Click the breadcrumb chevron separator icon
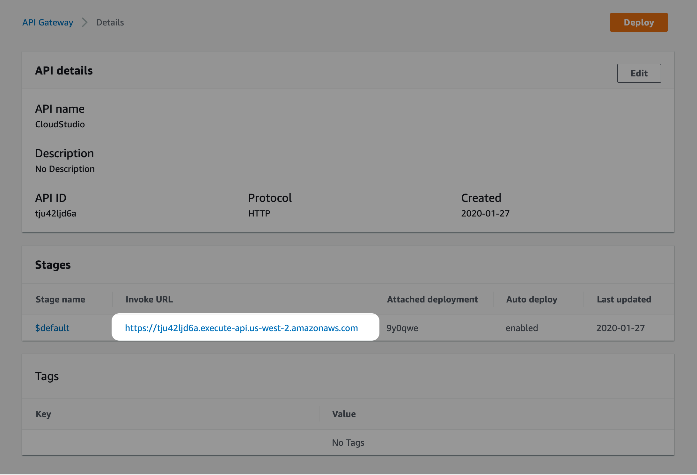Screen dimensions: 697x475 pos(84,22)
